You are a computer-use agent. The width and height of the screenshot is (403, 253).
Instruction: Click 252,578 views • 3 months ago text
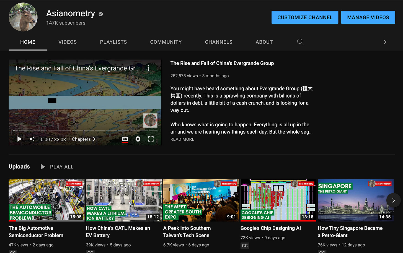[x=200, y=76]
